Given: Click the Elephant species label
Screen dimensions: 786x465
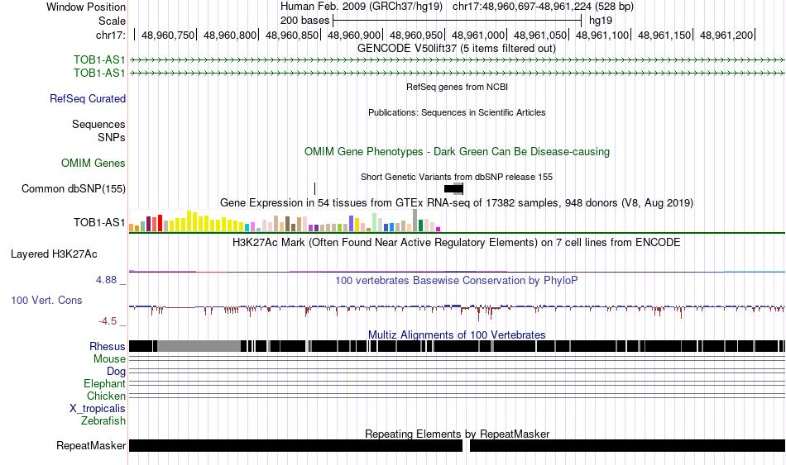Looking at the screenshot, I should [105, 384].
